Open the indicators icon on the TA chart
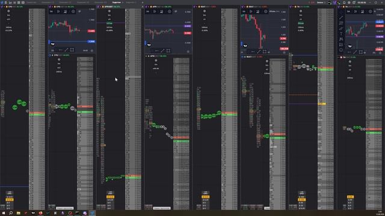 point(362,11)
